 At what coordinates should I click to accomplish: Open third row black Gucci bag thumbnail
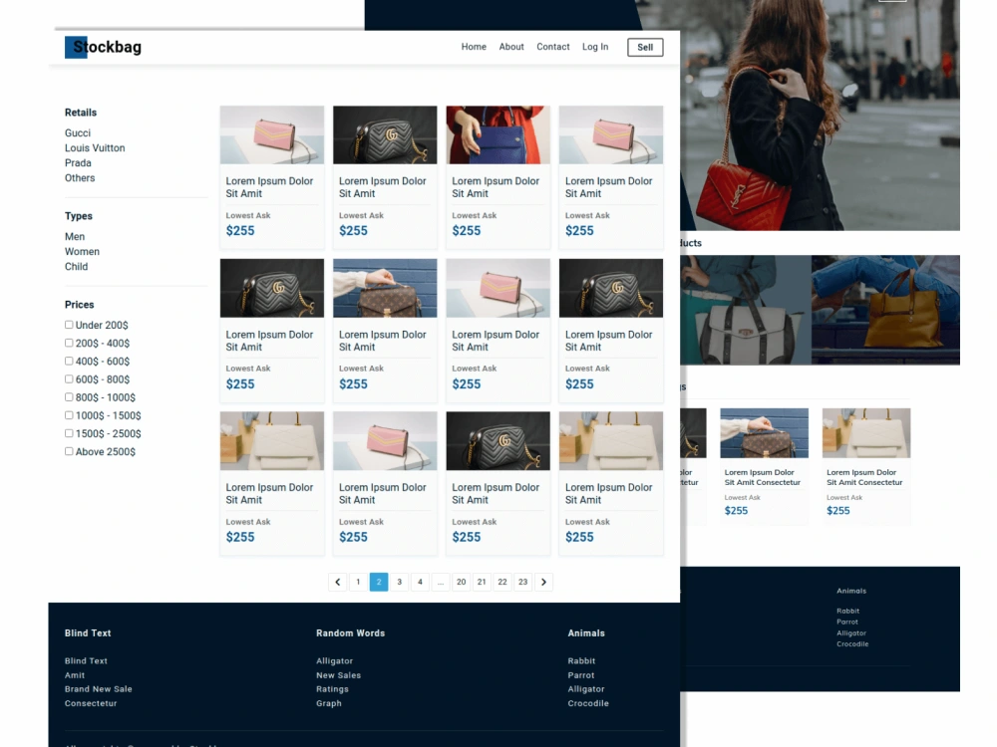pyautogui.click(x=498, y=441)
